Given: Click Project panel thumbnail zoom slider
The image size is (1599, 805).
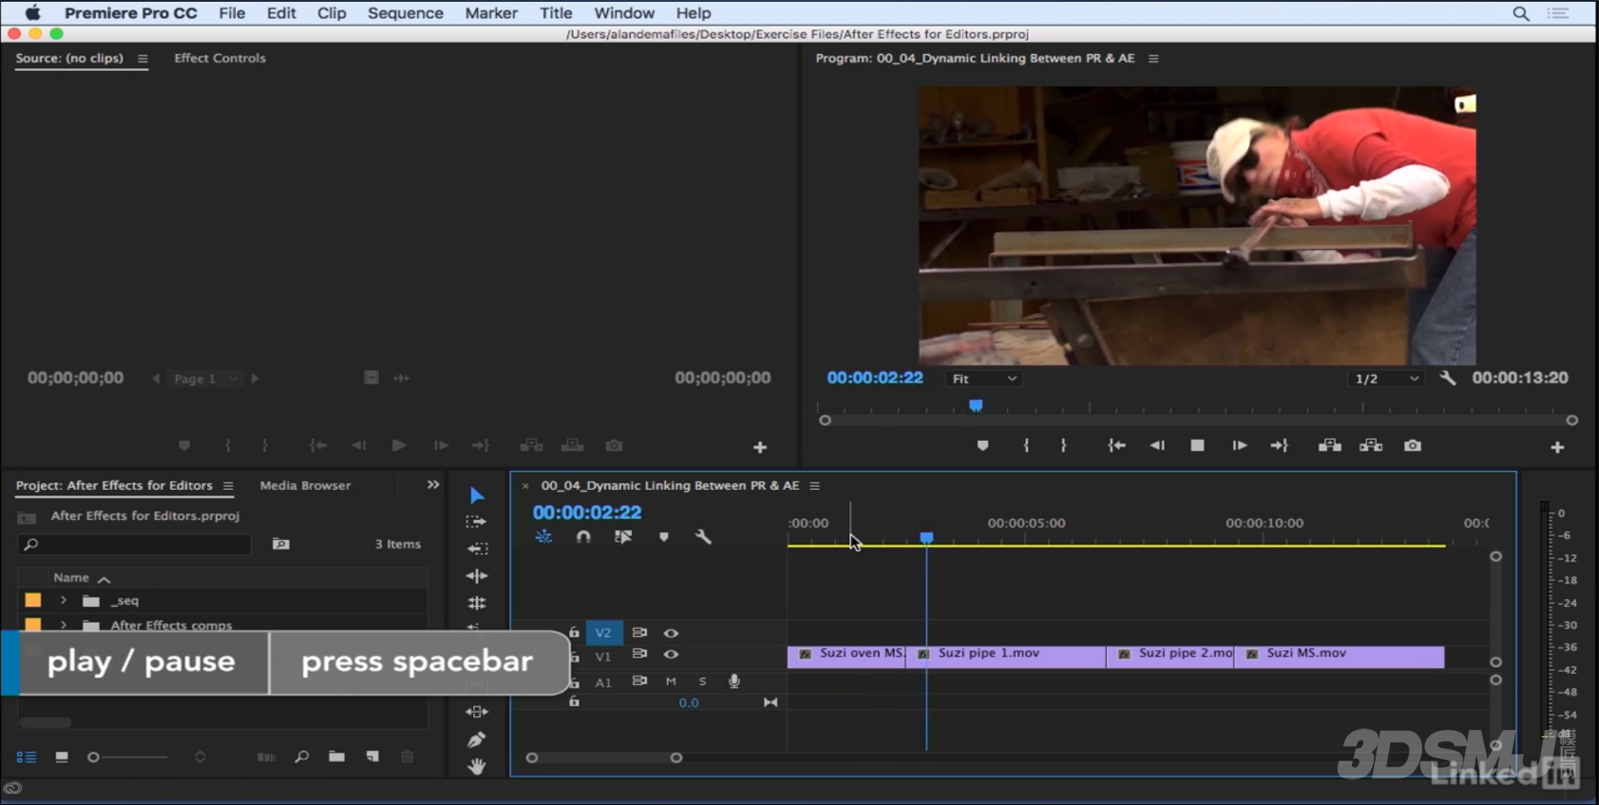Looking at the screenshot, I should [128, 757].
